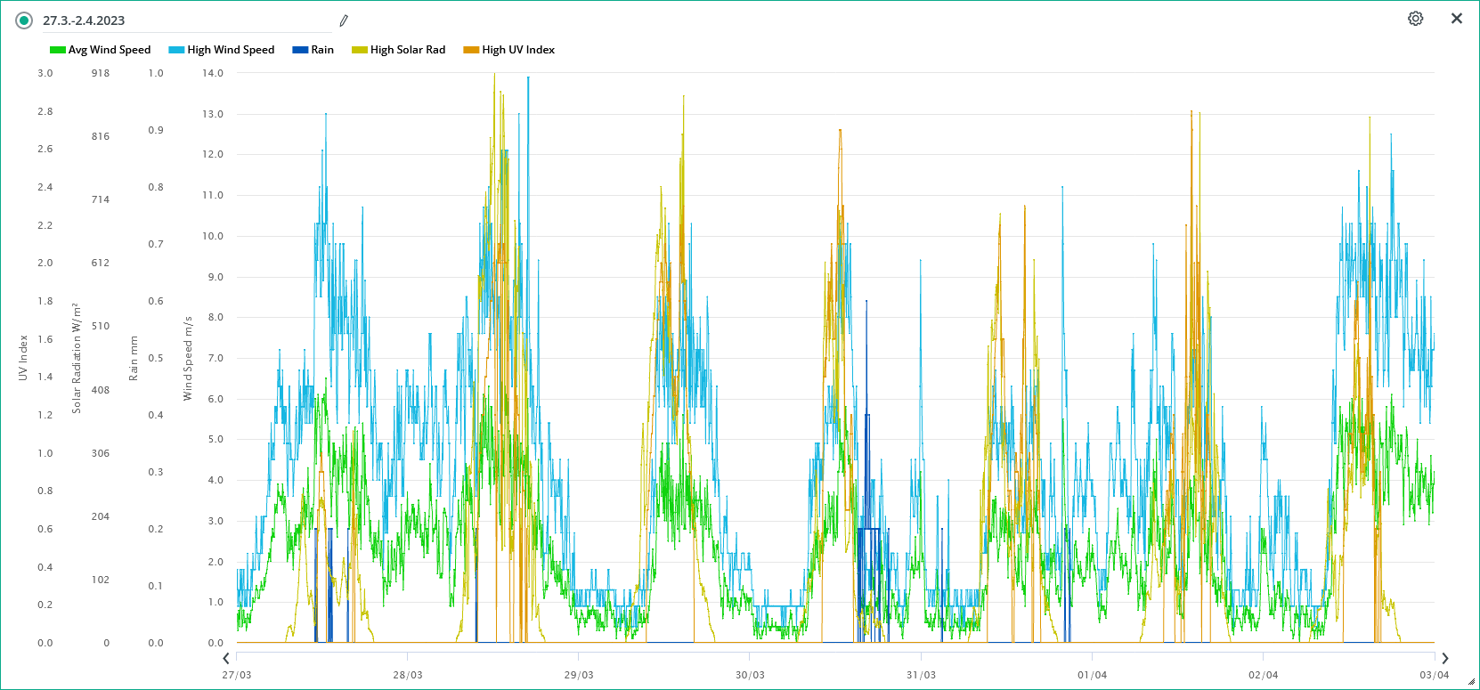Image resolution: width=1480 pixels, height=690 pixels.
Task: Click the UV Index axis title
Action: 23,358
